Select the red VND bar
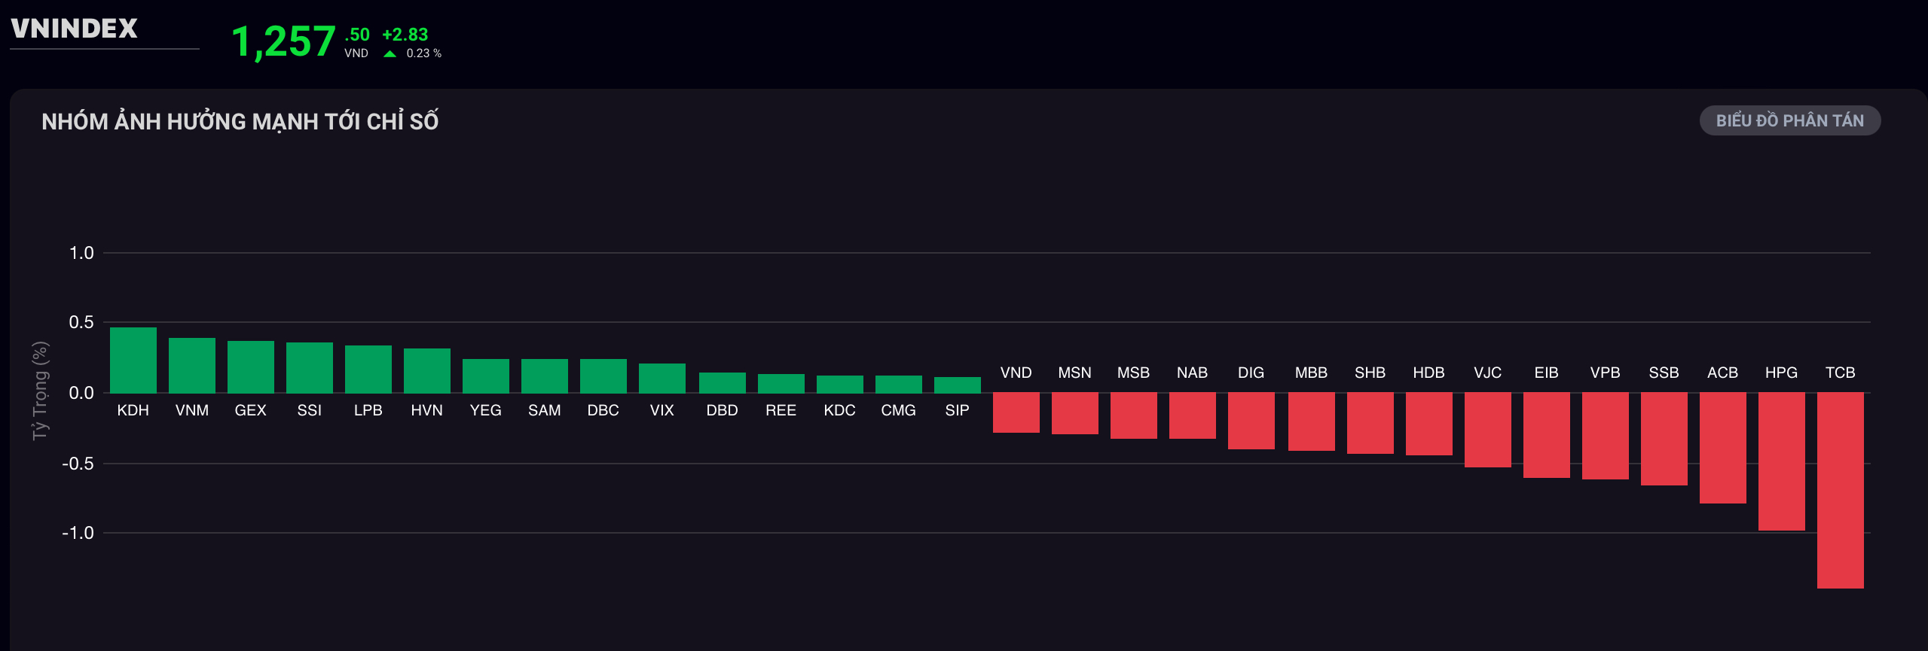Image resolution: width=1928 pixels, height=651 pixels. (1016, 412)
